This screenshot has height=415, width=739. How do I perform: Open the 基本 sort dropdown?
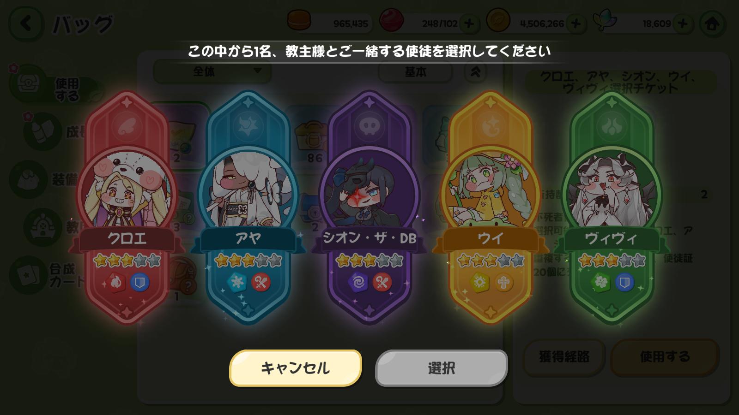[x=415, y=72]
